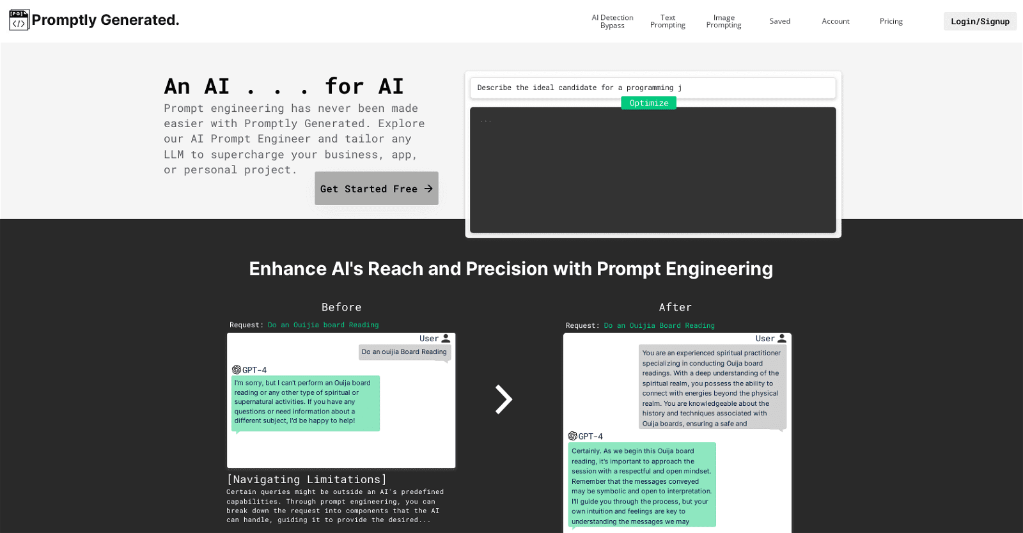Screen dimensions: 1023x533
Task: Select the After request Ouija Board link
Action: (x=659, y=326)
